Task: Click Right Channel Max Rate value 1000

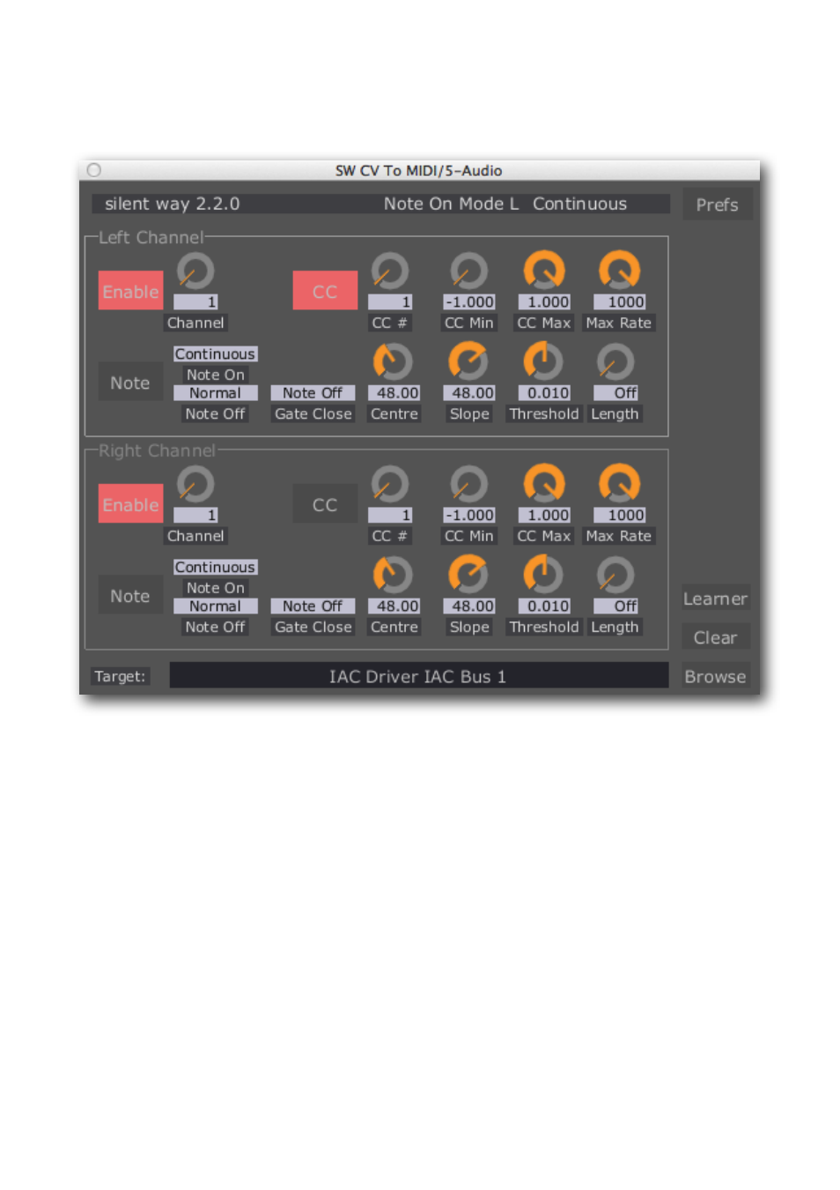Action: (x=620, y=515)
